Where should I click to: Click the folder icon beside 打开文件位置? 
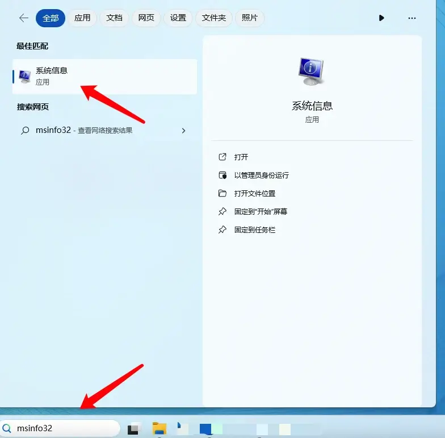point(222,193)
